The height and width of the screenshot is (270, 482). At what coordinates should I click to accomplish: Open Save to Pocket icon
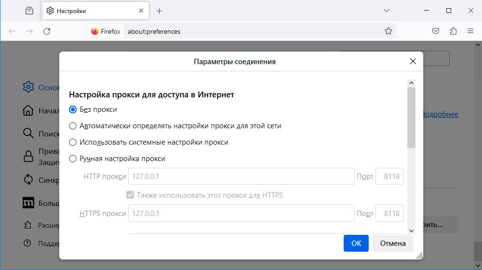[x=436, y=31]
